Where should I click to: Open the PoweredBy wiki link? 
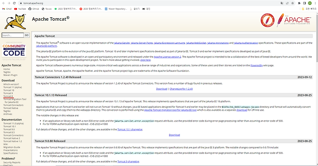click(x=257, y=65)
